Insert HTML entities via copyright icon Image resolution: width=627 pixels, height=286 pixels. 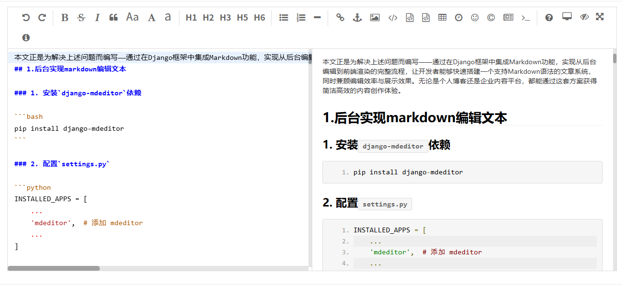tap(491, 17)
